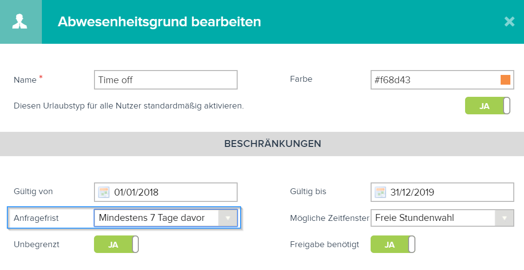Screen dimensions: 524x270
Task: Close the Abwesenheitsgrund bearbeiten dialog
Action: (x=509, y=22)
